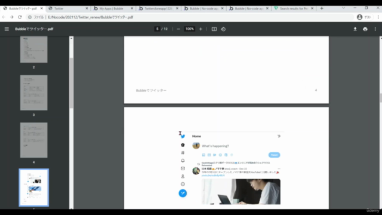Open the tab search dropdown arrow
Viewport: 382px width, 215px height.
coord(344,8)
